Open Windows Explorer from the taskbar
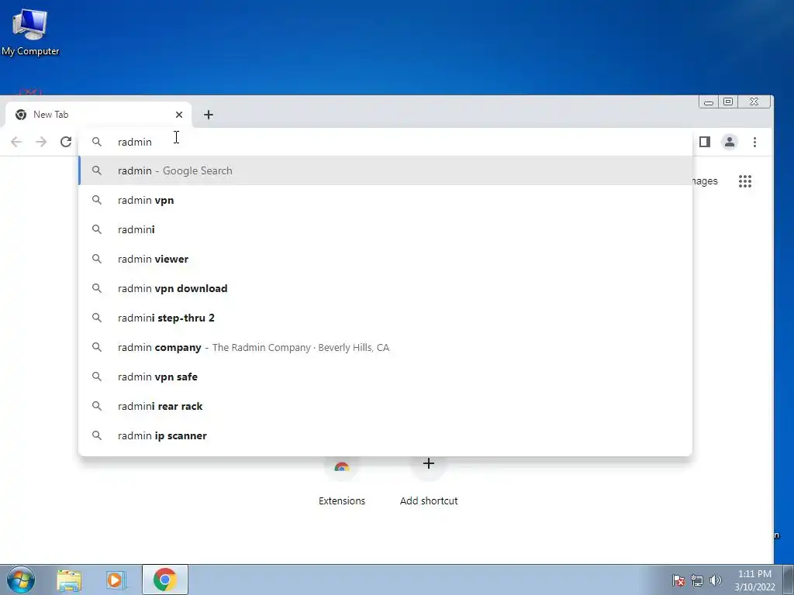 (69, 580)
